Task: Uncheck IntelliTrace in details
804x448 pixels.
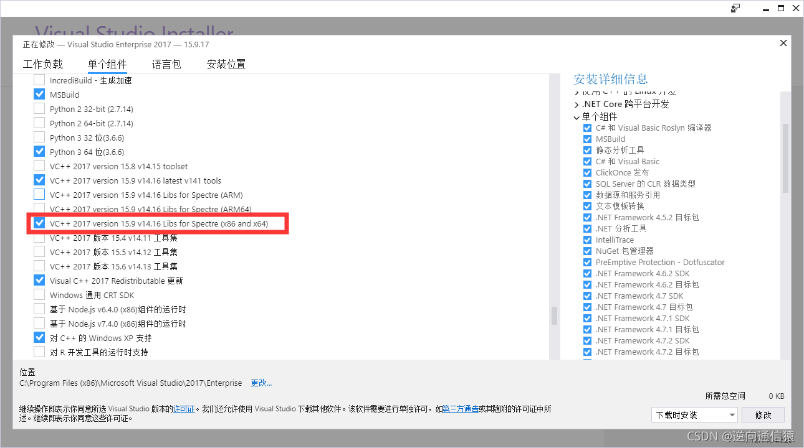Action: point(587,240)
